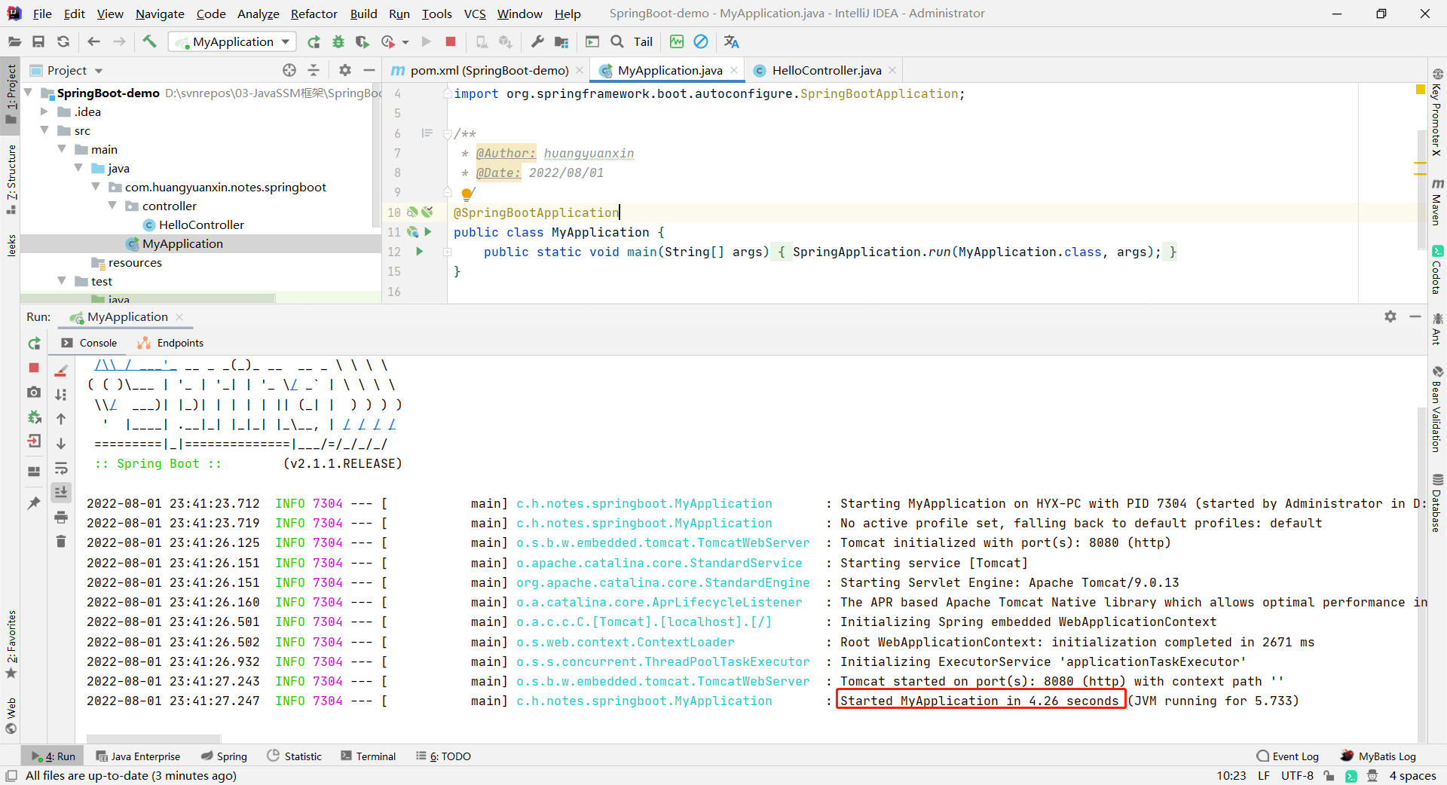The image size is (1447, 785).
Task: Toggle Database tool window on right
Action: click(1437, 502)
